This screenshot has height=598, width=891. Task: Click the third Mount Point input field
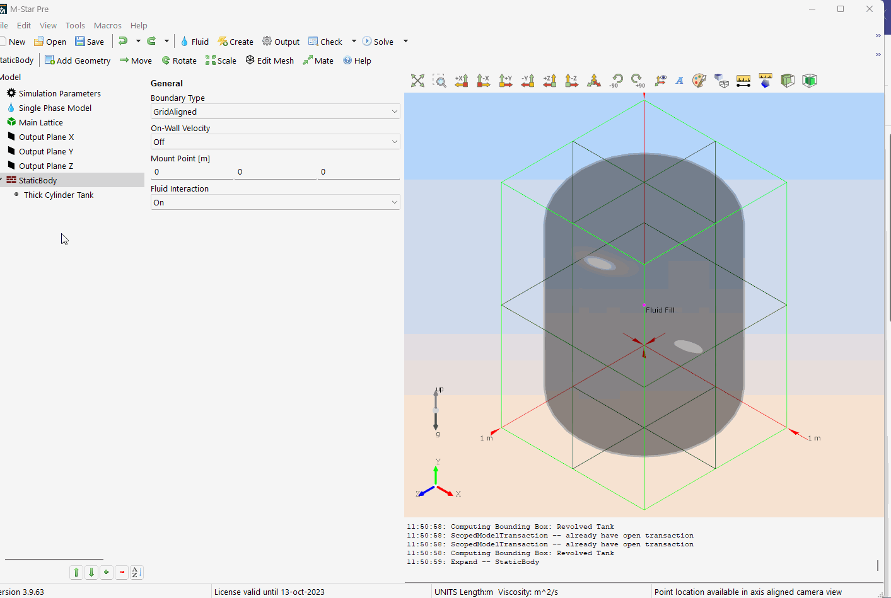(359, 172)
